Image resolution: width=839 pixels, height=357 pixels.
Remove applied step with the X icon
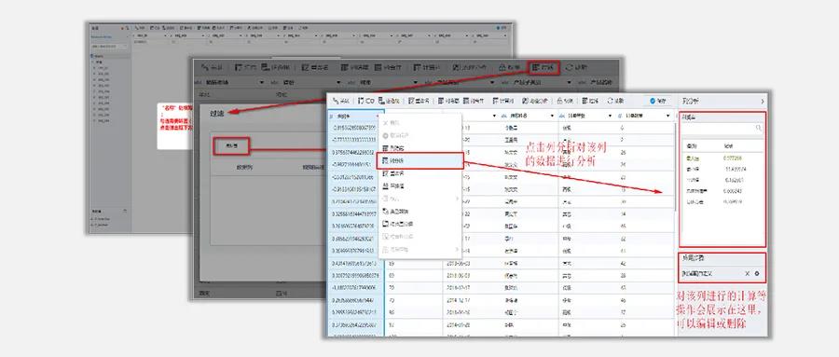pos(748,273)
